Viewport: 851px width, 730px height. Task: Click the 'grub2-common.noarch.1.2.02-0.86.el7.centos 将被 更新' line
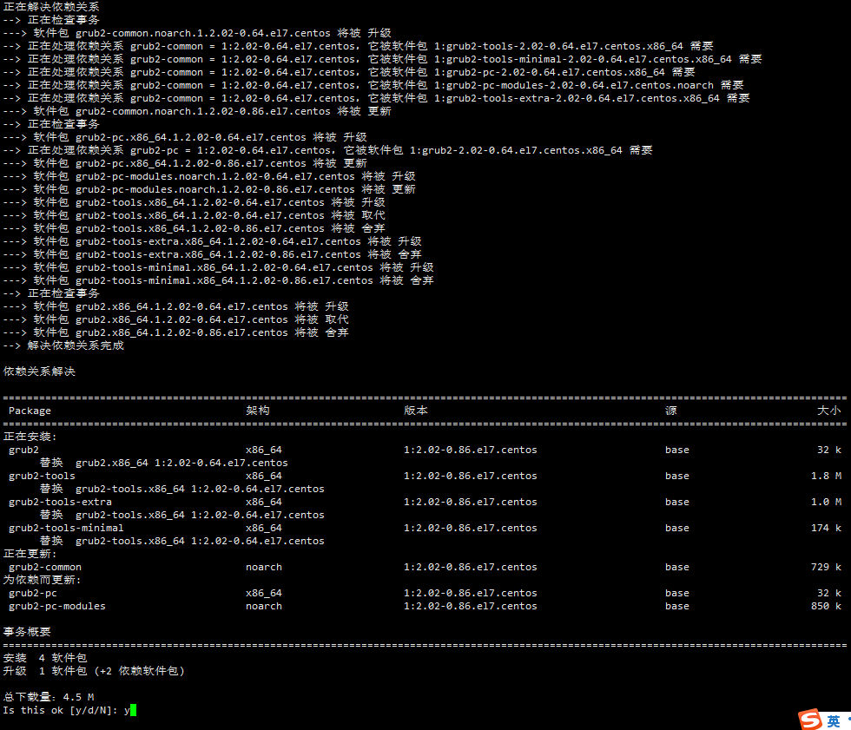click(197, 111)
